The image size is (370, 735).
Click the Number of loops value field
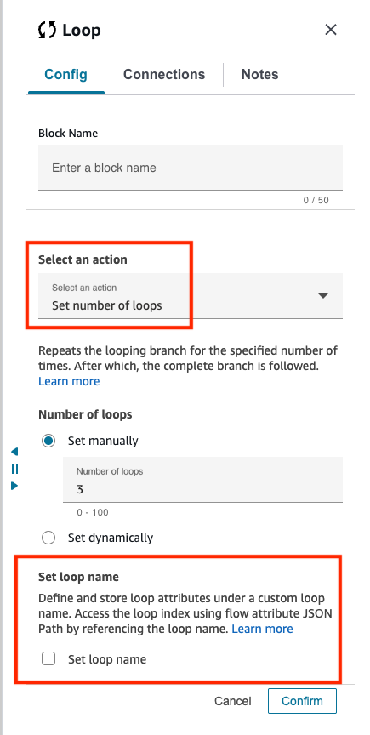tap(203, 480)
